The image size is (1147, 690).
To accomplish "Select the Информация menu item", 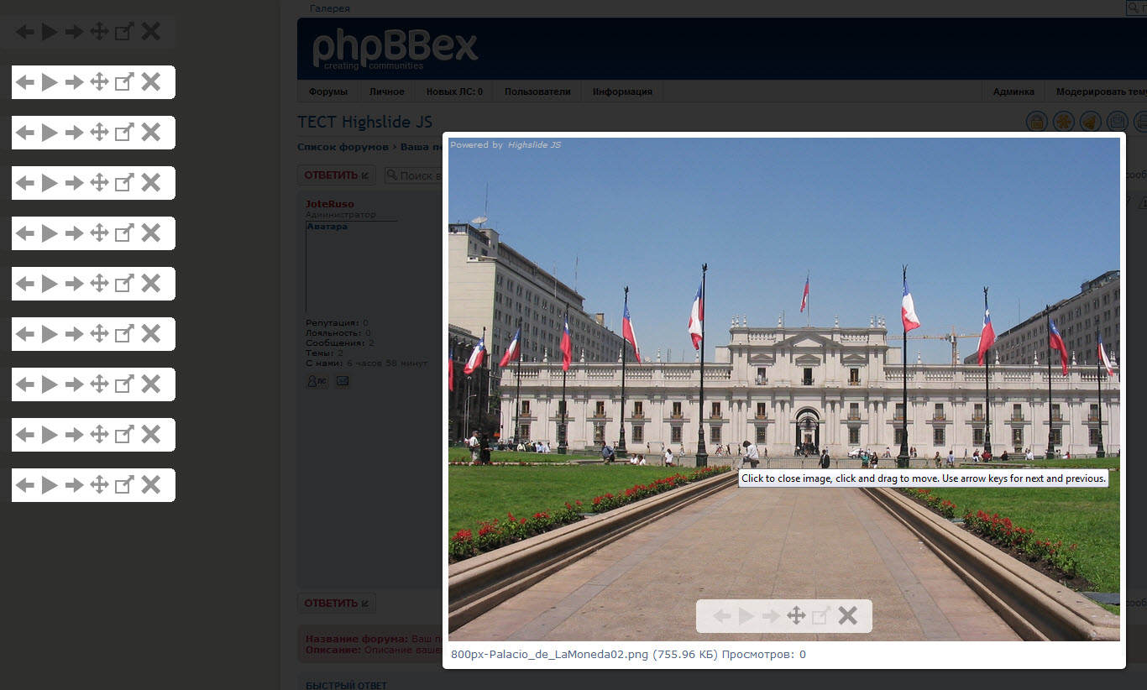I will point(622,91).
